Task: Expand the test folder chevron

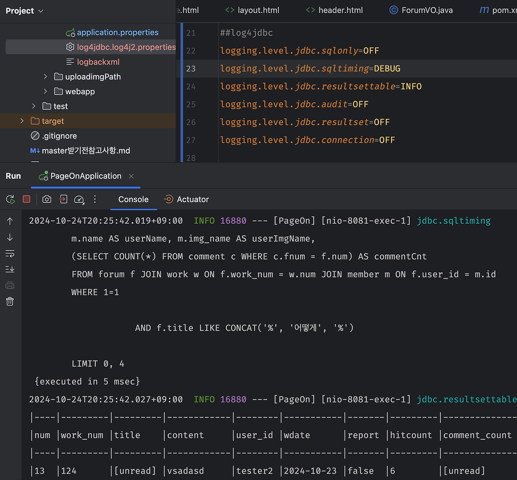Action: (34, 106)
